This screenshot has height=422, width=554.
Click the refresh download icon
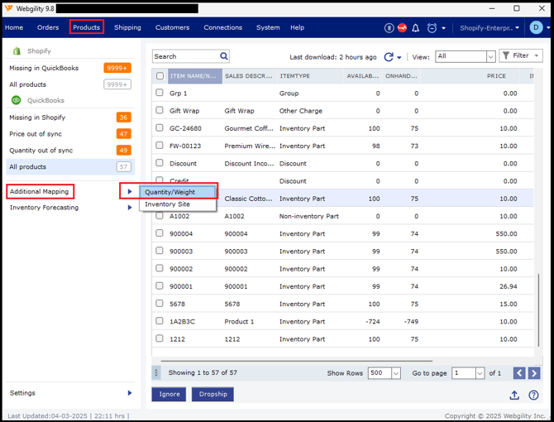click(x=389, y=57)
